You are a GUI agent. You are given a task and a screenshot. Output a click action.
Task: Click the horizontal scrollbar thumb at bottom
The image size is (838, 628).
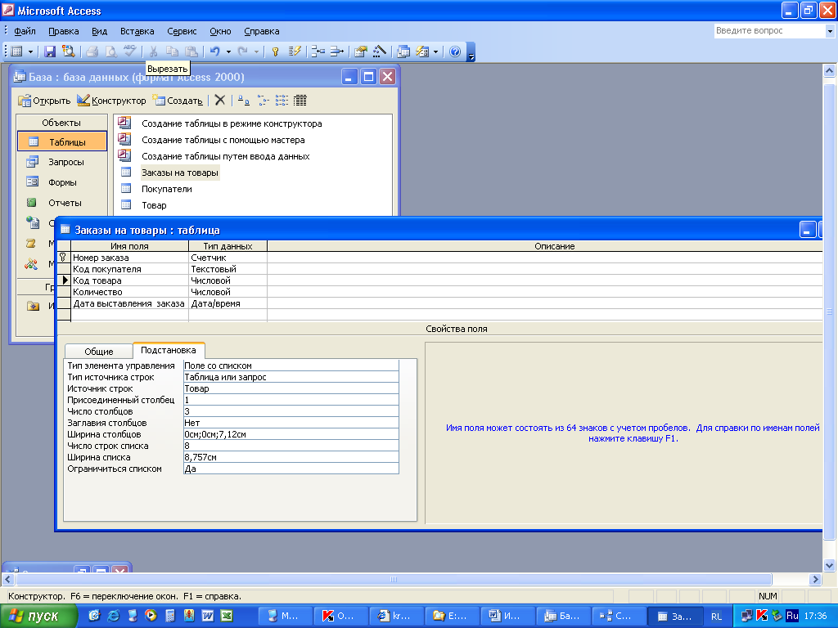(394, 580)
